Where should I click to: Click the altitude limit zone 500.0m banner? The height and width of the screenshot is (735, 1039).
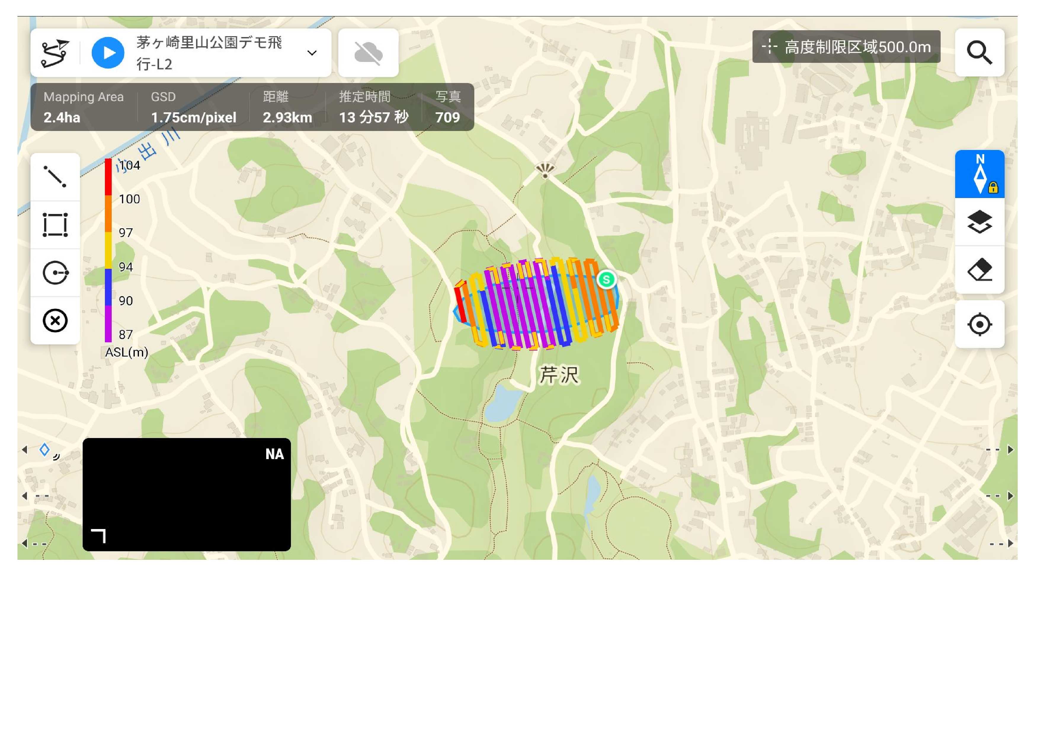point(846,47)
